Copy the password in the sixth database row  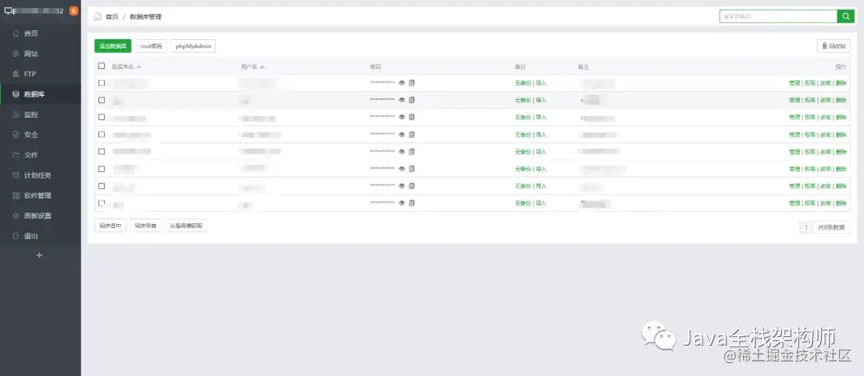tap(412, 168)
